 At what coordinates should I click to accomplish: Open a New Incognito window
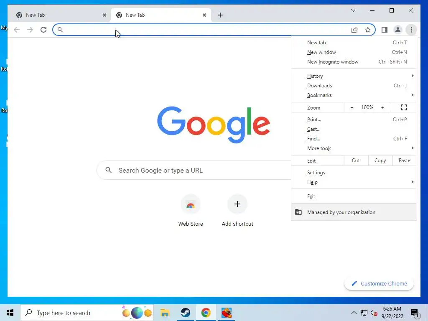pyautogui.click(x=354, y=62)
